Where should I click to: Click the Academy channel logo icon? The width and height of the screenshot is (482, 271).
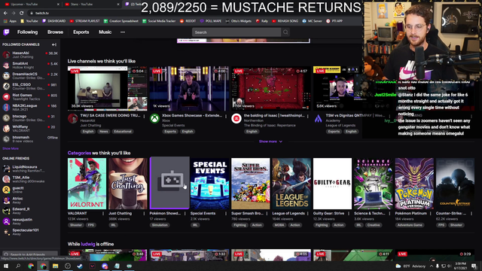[318, 118]
